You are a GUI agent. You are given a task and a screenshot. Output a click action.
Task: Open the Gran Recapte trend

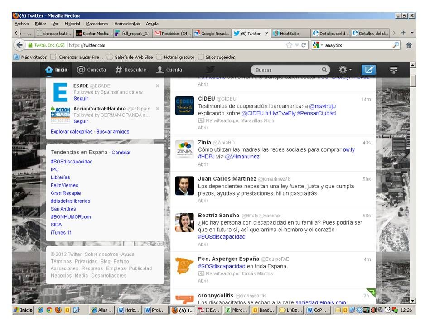(66, 193)
